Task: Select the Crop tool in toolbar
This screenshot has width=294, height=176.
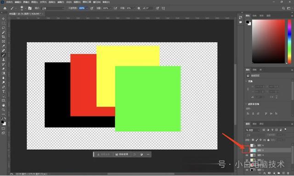Action: point(3,37)
